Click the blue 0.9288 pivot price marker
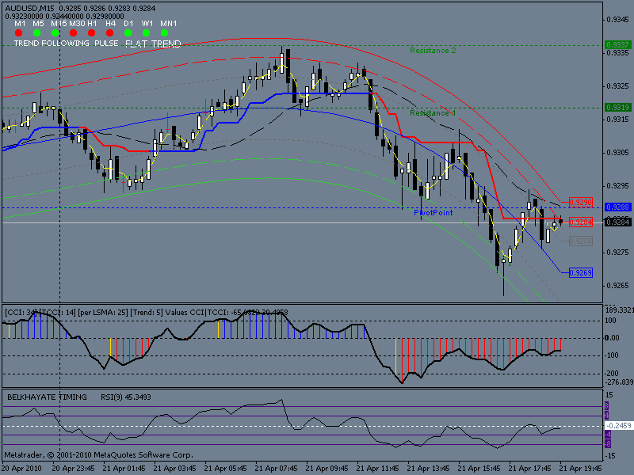This screenshot has height=475, width=634. [x=617, y=207]
